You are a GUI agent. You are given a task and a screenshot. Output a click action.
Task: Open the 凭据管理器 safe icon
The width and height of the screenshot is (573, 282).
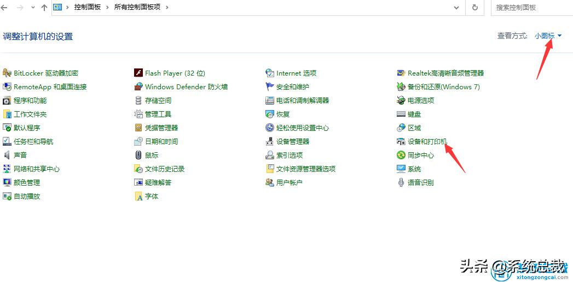138,128
